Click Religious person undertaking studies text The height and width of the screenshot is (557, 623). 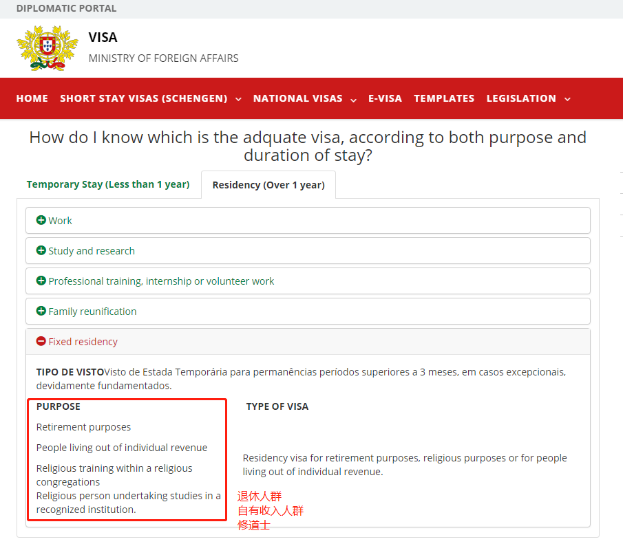point(128,503)
